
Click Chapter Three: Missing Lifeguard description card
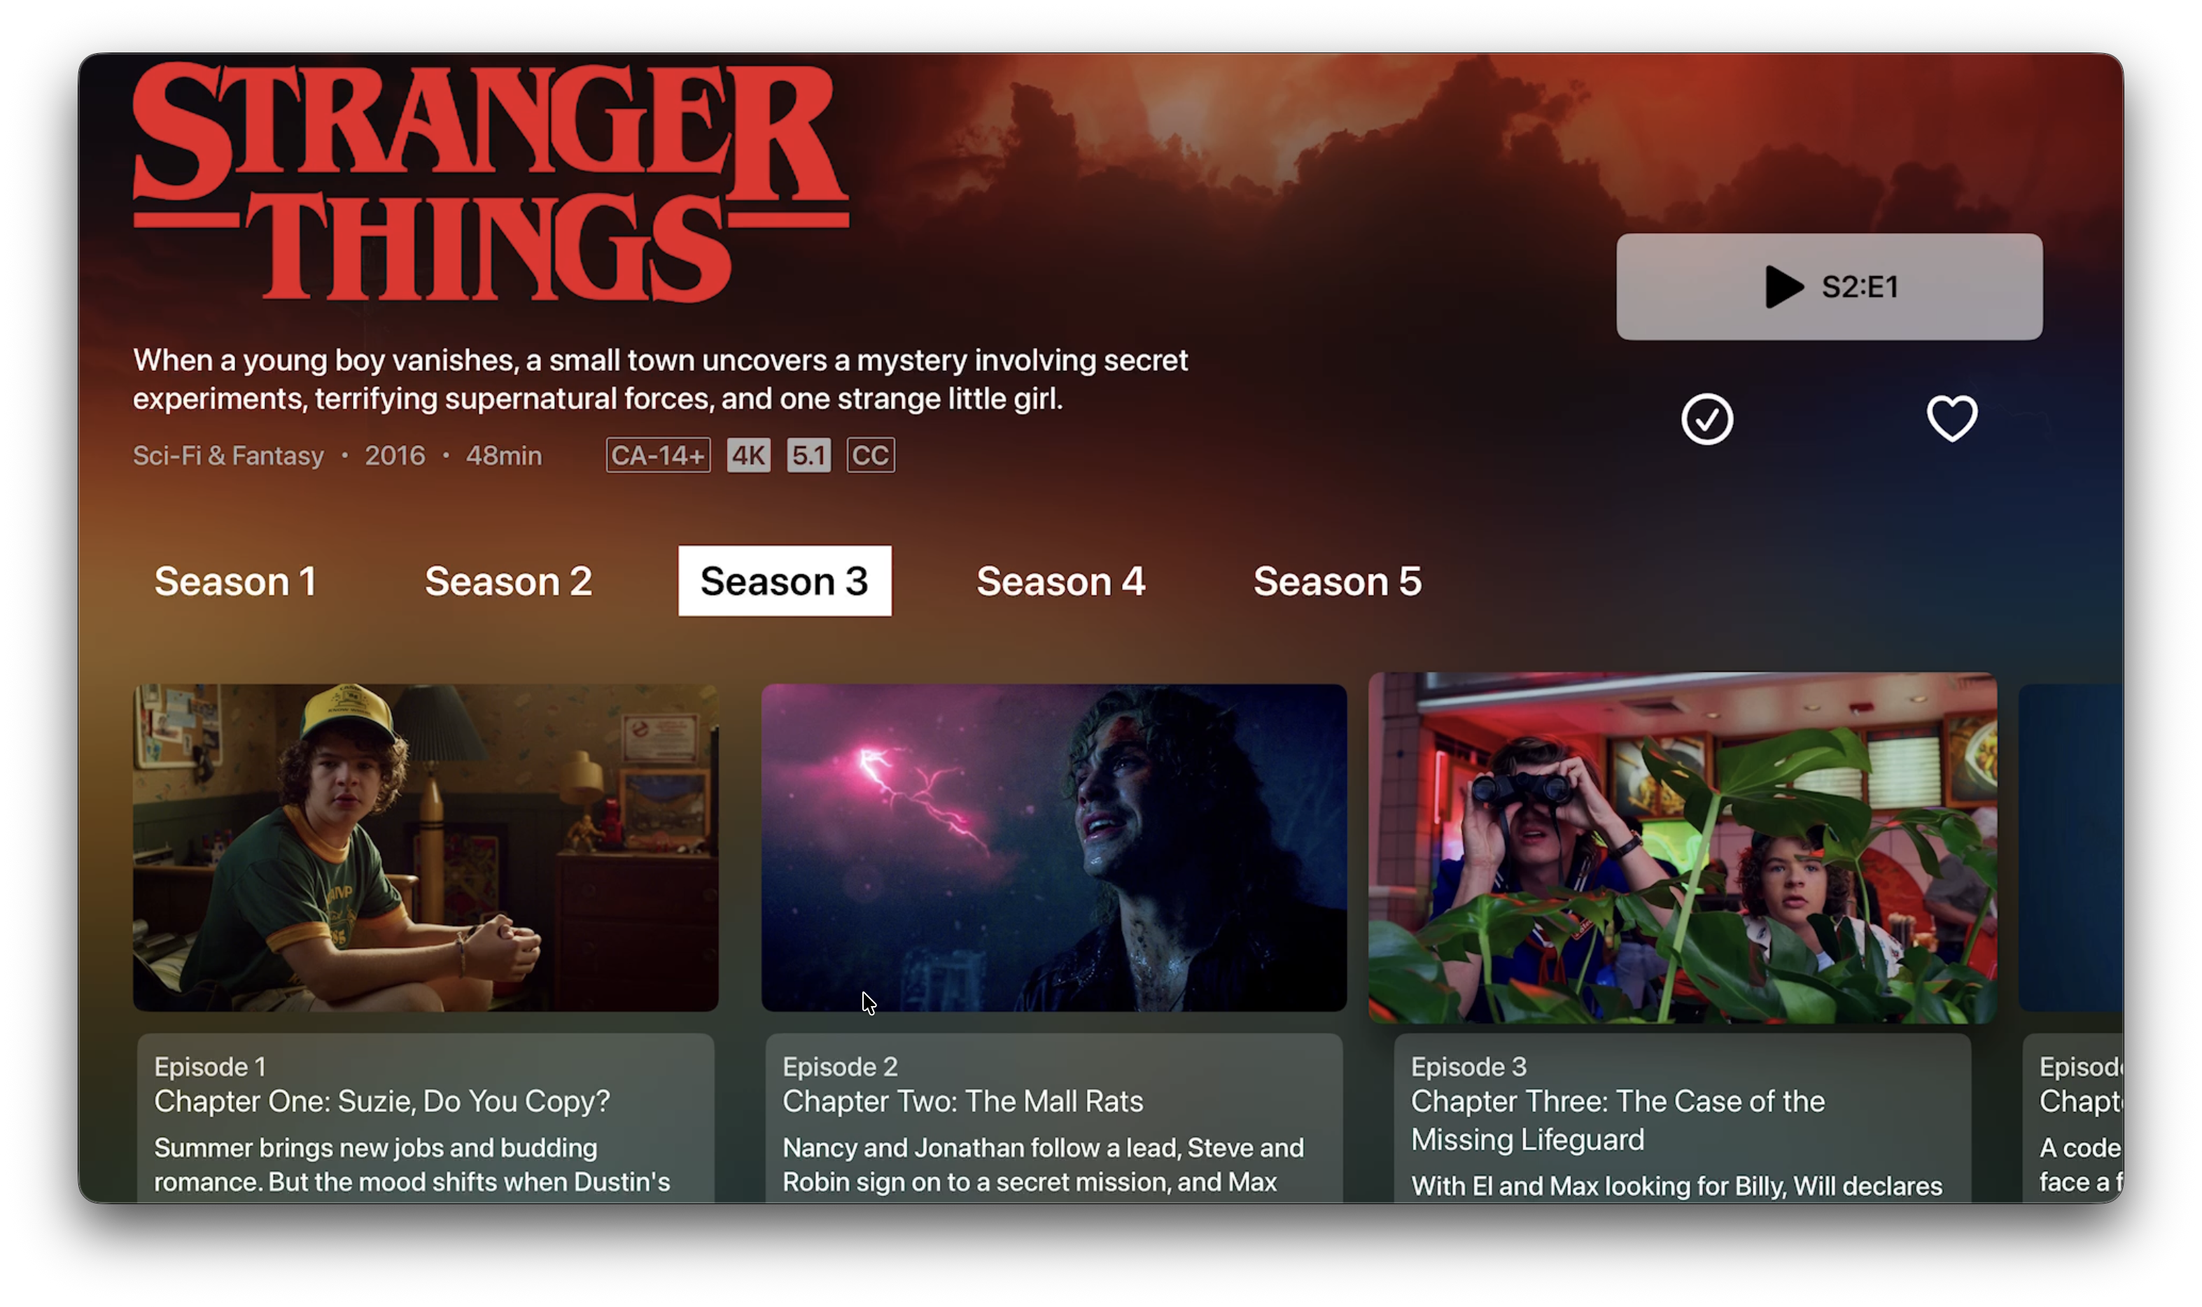[1683, 1119]
